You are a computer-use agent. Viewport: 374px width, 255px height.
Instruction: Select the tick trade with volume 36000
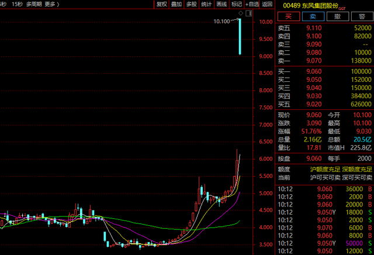click(x=324, y=189)
